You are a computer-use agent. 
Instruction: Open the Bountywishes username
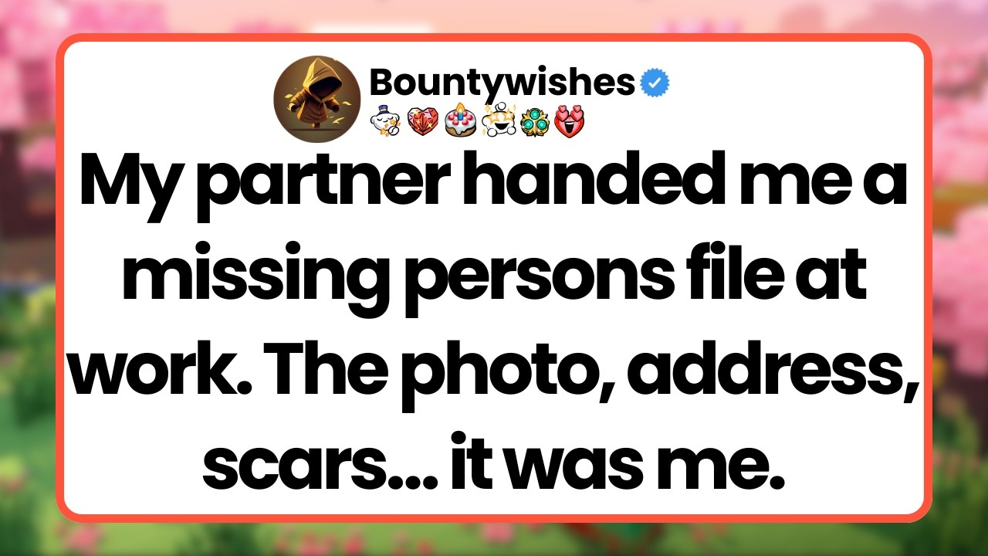502,82
